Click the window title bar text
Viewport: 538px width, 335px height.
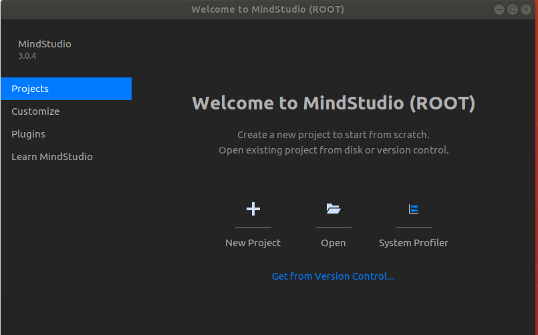[267, 9]
